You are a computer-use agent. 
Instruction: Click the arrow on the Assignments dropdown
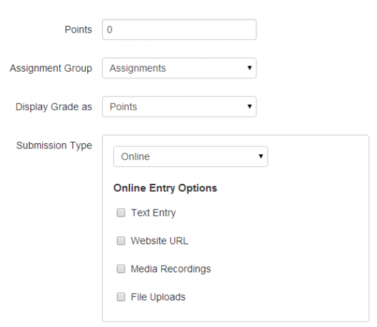[249, 68]
